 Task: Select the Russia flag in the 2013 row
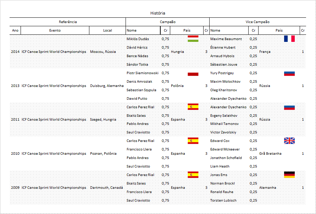[x=289, y=74]
